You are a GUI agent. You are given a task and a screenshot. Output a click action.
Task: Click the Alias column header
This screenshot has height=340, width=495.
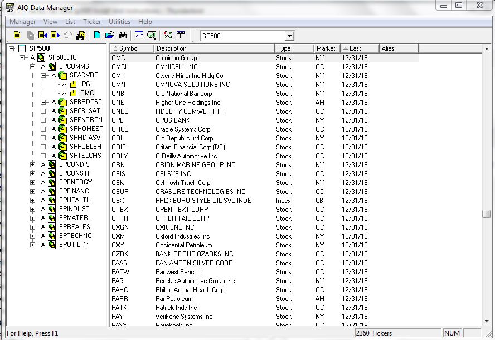pyautogui.click(x=399, y=48)
